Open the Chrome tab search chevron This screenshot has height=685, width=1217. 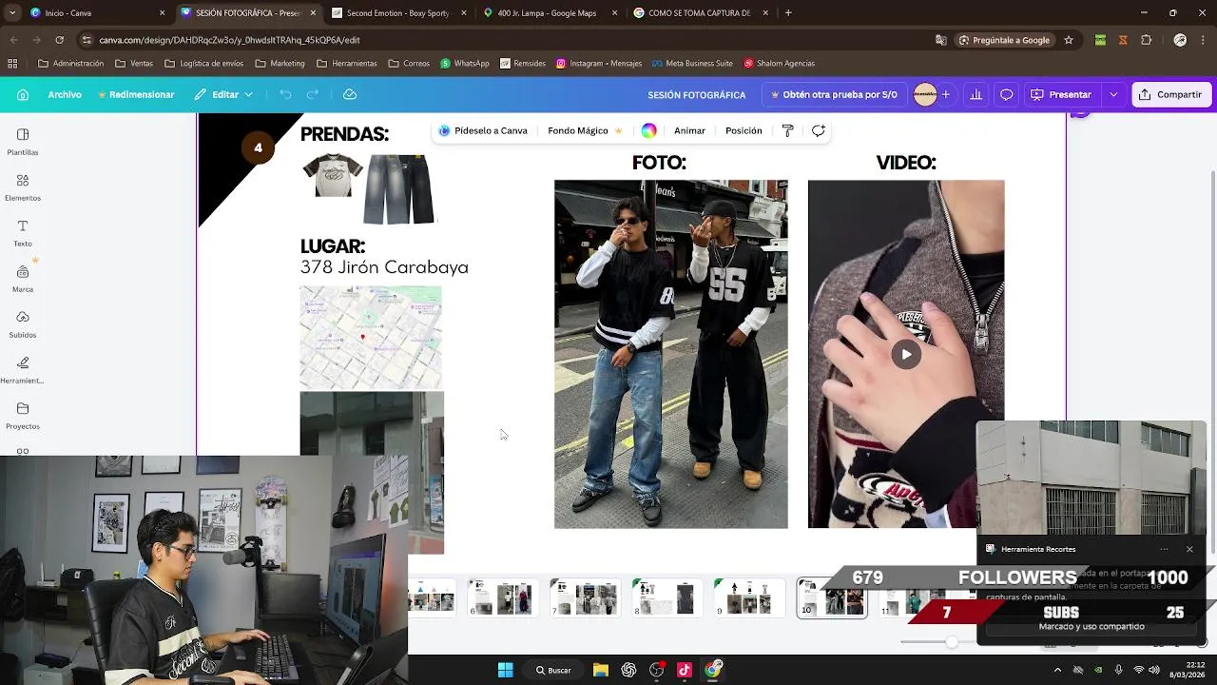tap(13, 13)
